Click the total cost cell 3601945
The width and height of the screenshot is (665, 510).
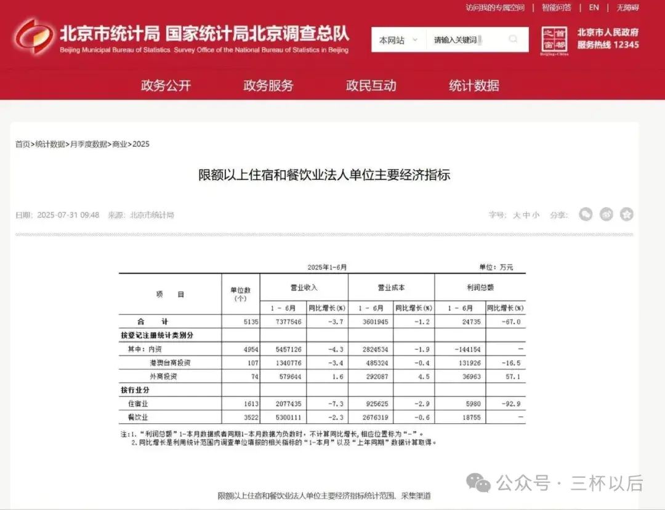tap(376, 322)
